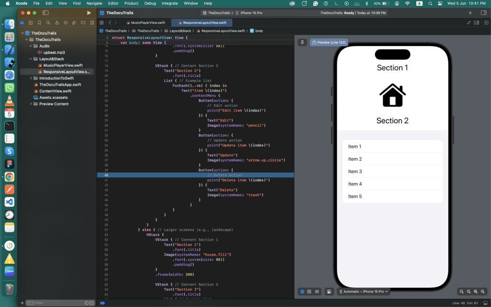The image size is (491, 307).
Task: Open the Report navigator
Action: click(x=92, y=23)
